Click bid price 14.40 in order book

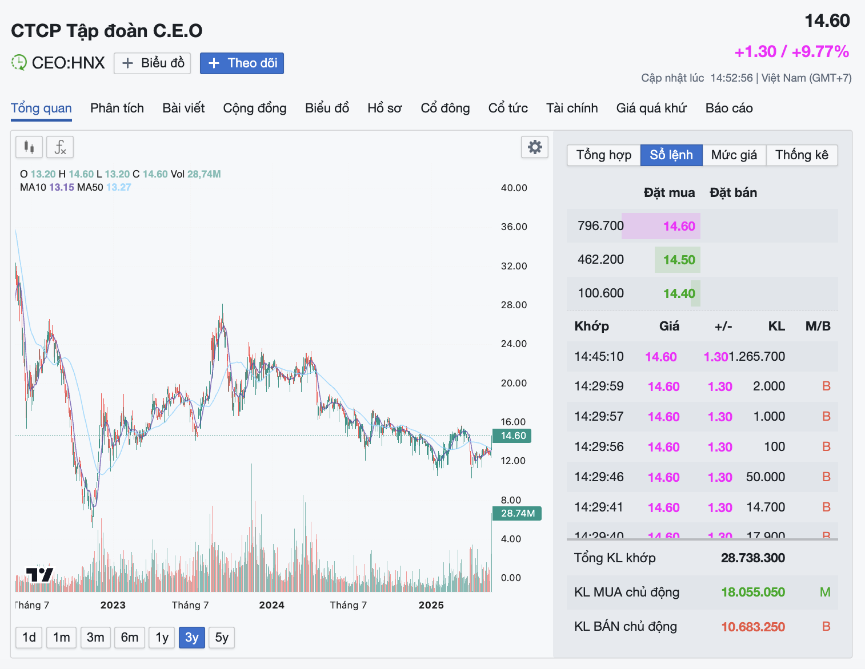(679, 293)
